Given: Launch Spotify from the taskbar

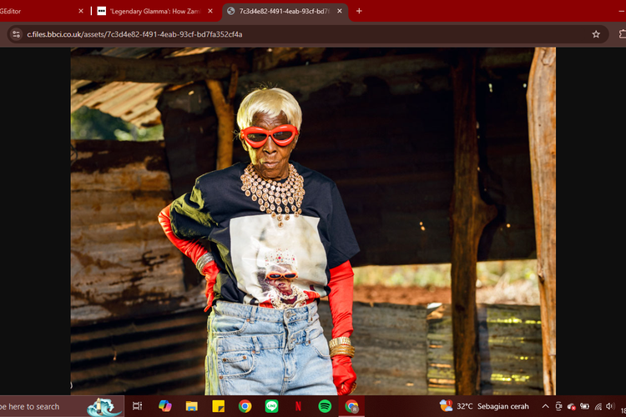Looking at the screenshot, I should 325,406.
